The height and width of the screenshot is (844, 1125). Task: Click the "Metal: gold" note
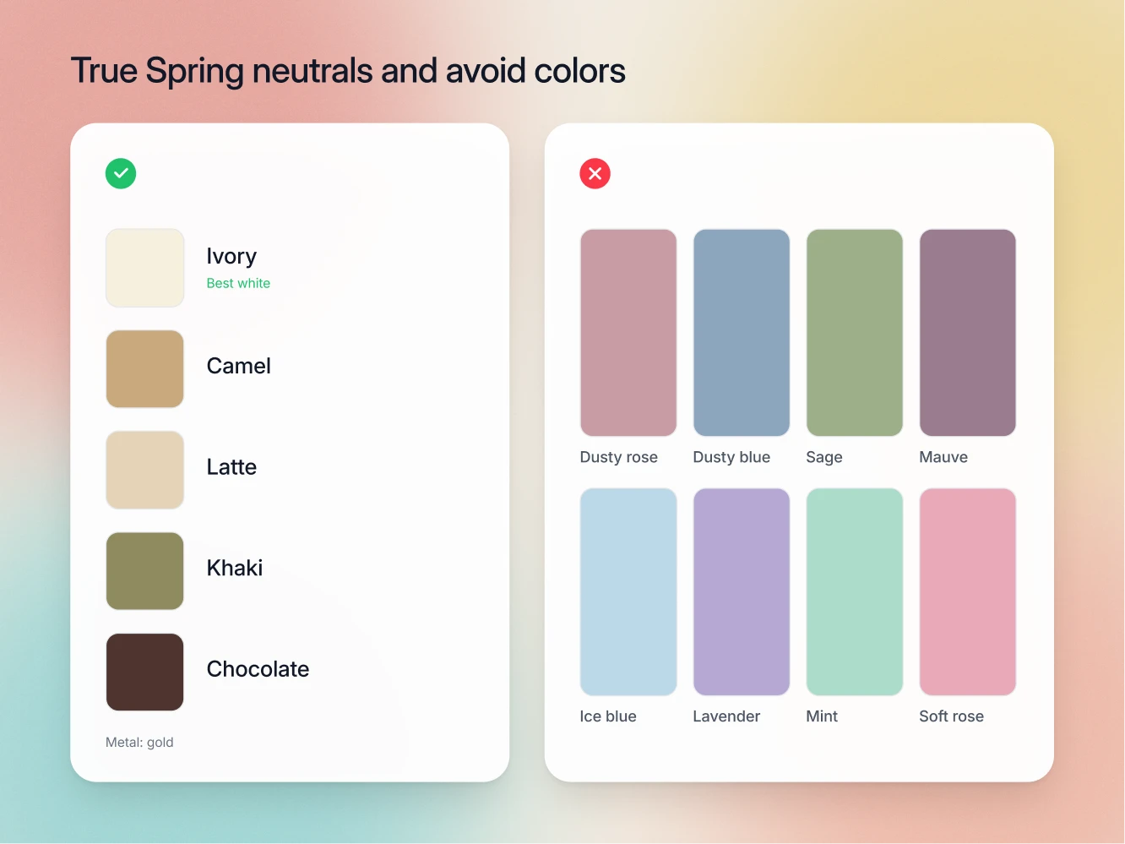139,743
